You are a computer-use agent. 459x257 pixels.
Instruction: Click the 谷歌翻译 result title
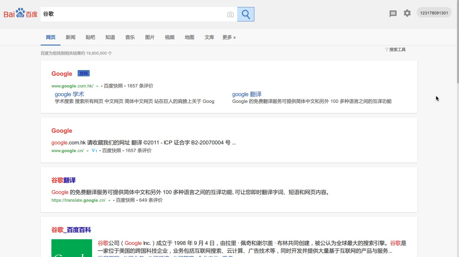tap(64, 180)
